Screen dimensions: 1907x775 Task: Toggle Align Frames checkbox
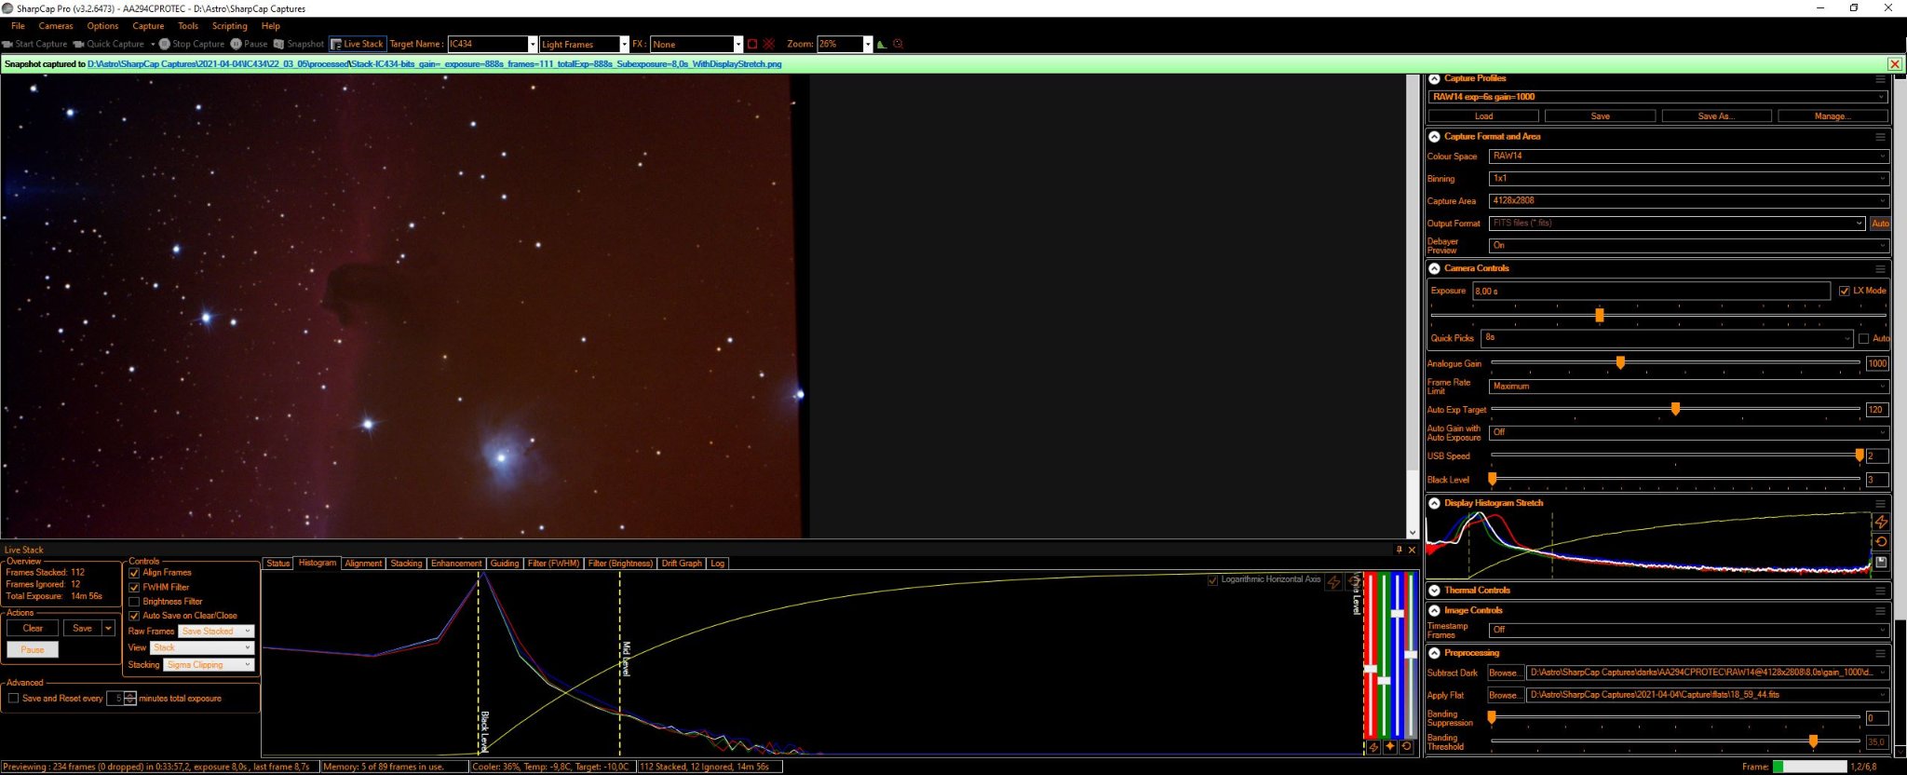pyautogui.click(x=134, y=573)
